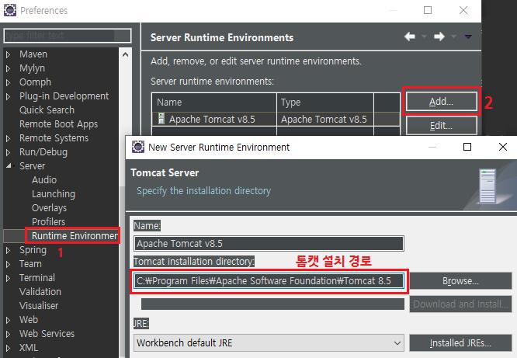Select Remote Boot Apps preference page
The height and width of the screenshot is (358, 517).
coord(59,124)
